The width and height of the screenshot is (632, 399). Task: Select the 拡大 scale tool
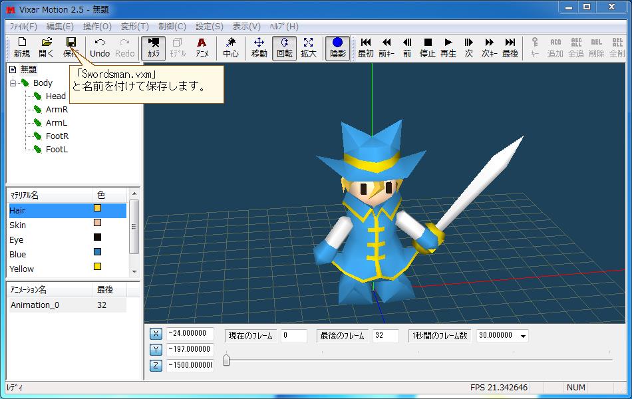pos(308,48)
